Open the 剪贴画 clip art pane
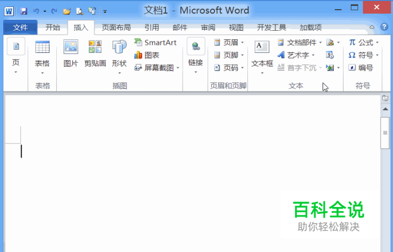This screenshot has width=393, height=252. [x=95, y=53]
